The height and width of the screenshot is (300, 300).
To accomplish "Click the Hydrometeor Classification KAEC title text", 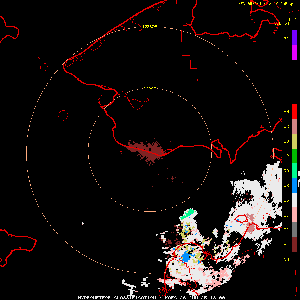I will point(151,298).
